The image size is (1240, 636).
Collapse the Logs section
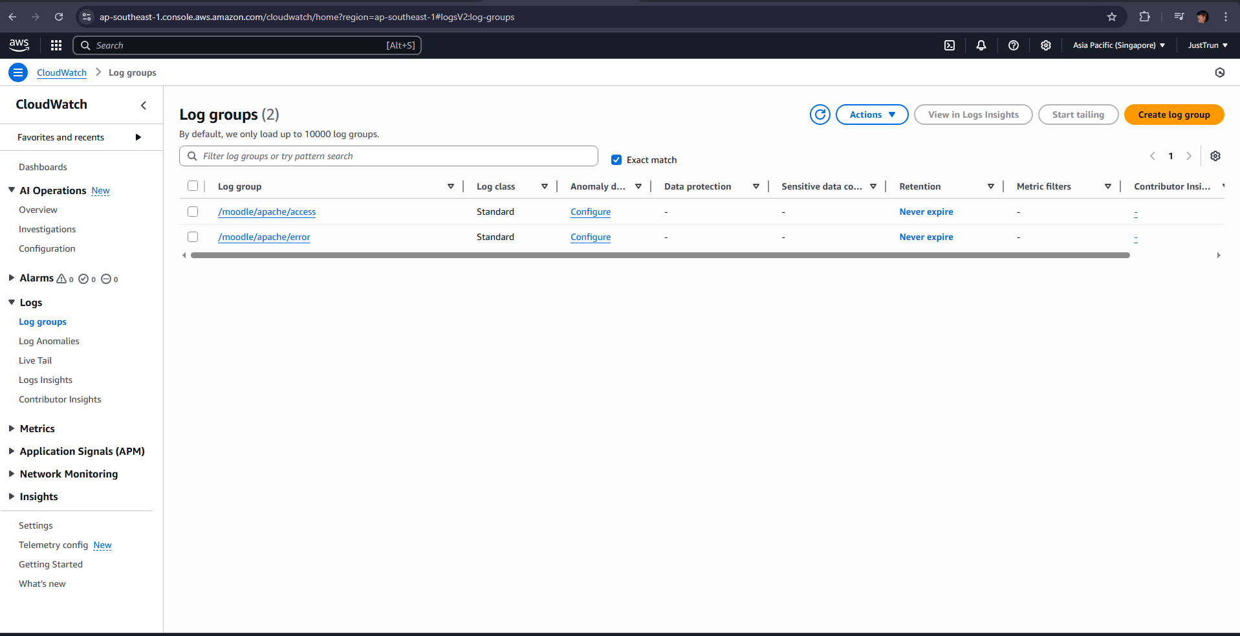pos(12,302)
